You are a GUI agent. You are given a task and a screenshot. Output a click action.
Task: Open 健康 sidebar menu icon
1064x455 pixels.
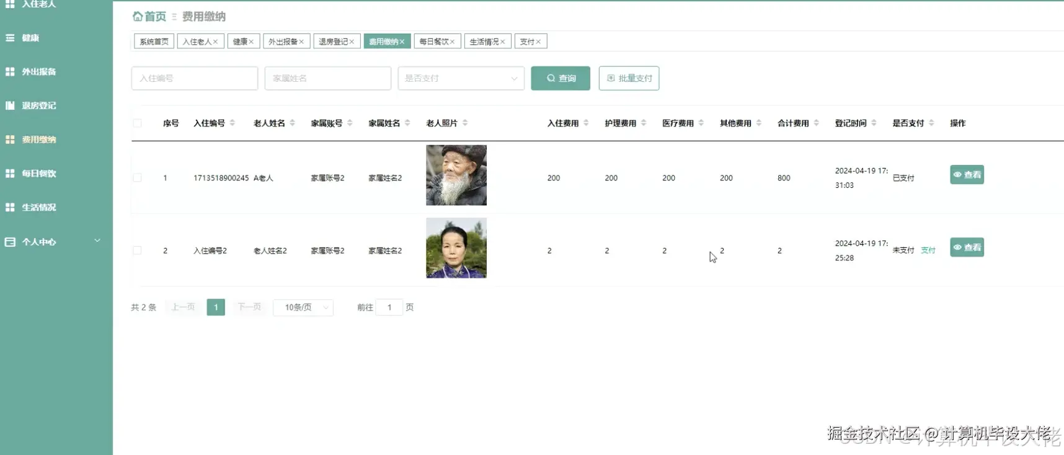[10, 38]
